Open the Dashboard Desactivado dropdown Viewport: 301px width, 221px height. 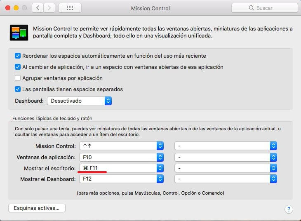80,101
